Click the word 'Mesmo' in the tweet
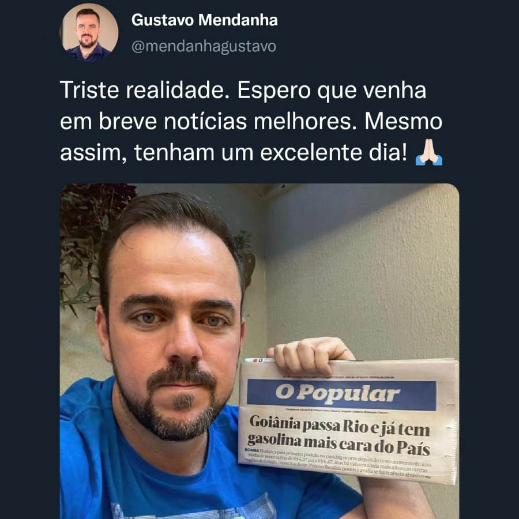The image size is (519, 519). (x=404, y=122)
